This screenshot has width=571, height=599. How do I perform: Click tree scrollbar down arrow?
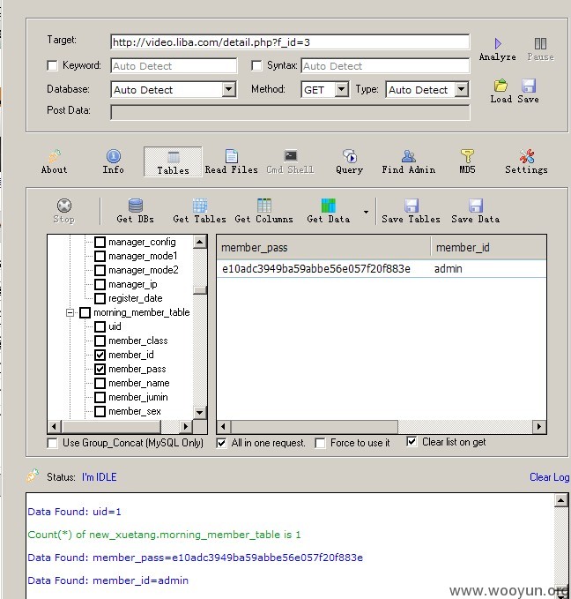(200, 412)
